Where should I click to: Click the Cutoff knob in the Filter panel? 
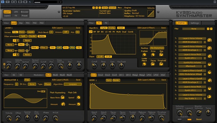tap(94, 66)
